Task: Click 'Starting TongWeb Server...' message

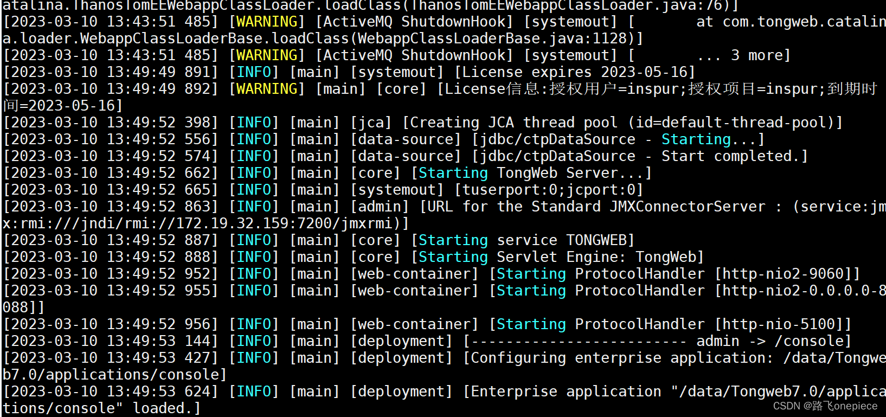Action: tap(531, 173)
